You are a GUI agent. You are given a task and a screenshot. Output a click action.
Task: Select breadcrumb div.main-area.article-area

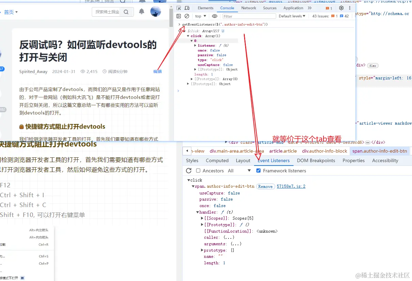(x=237, y=151)
